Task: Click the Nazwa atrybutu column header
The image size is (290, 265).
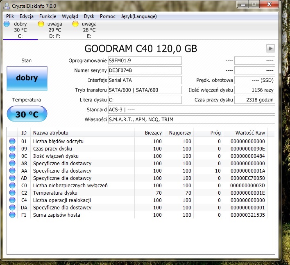Action: click(82, 132)
